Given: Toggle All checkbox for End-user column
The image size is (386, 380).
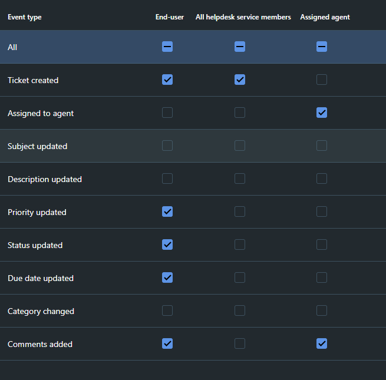Looking at the screenshot, I should 167,47.
